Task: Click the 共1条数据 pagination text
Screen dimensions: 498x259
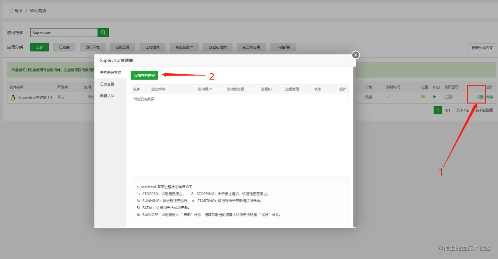Action: (484, 110)
